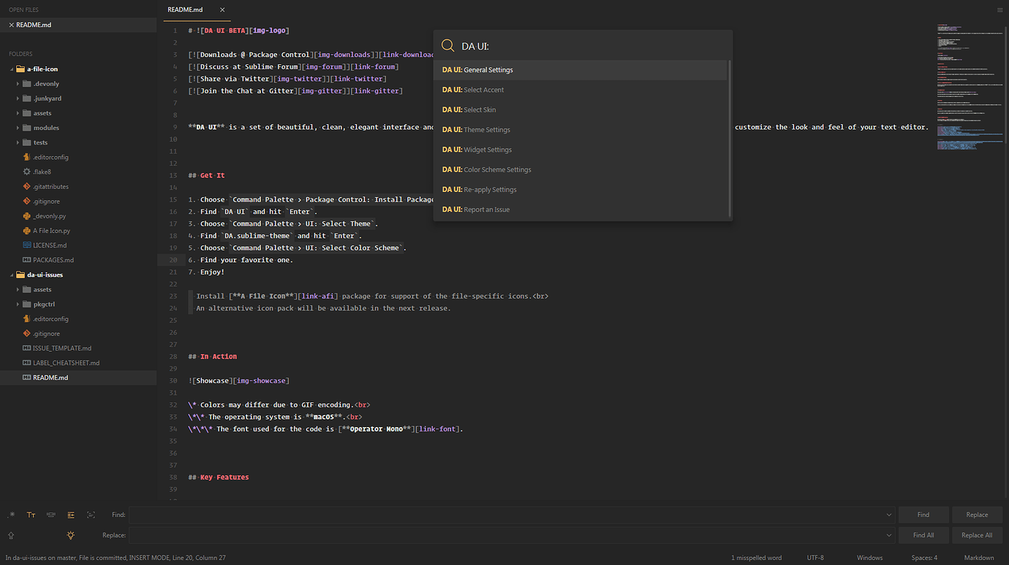Open the Find history dropdown arrow
Viewport: 1009px width, 565px height.
point(888,515)
